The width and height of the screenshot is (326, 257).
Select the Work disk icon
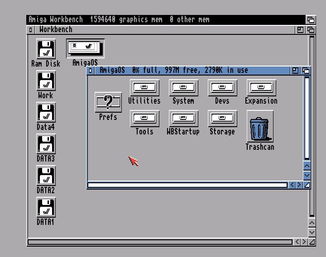46,81
